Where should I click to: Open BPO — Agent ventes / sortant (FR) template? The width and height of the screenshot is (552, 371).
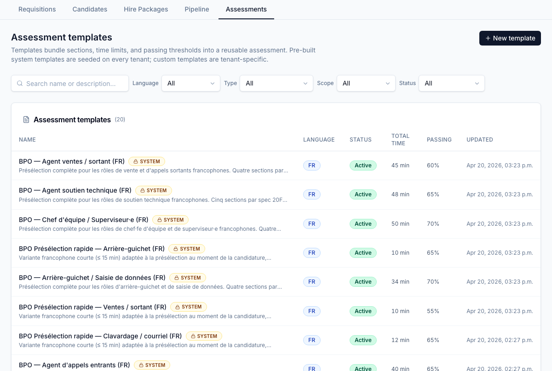(72, 161)
